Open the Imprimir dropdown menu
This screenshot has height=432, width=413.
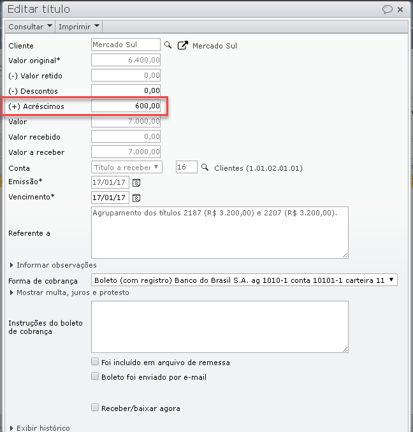point(79,27)
